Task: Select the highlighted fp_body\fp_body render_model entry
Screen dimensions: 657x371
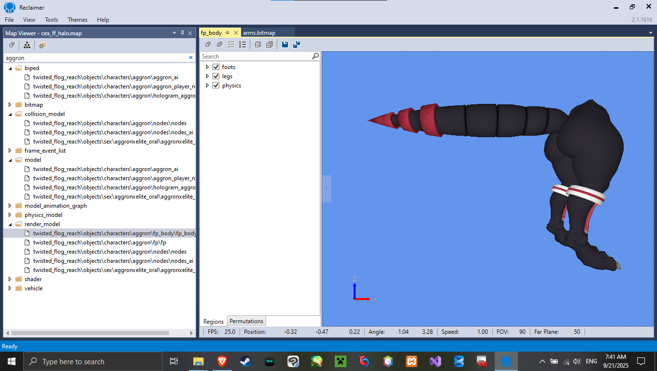Action: (x=114, y=233)
